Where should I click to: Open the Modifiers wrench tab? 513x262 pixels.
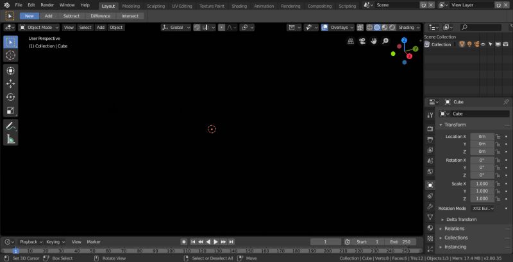[x=430, y=206]
